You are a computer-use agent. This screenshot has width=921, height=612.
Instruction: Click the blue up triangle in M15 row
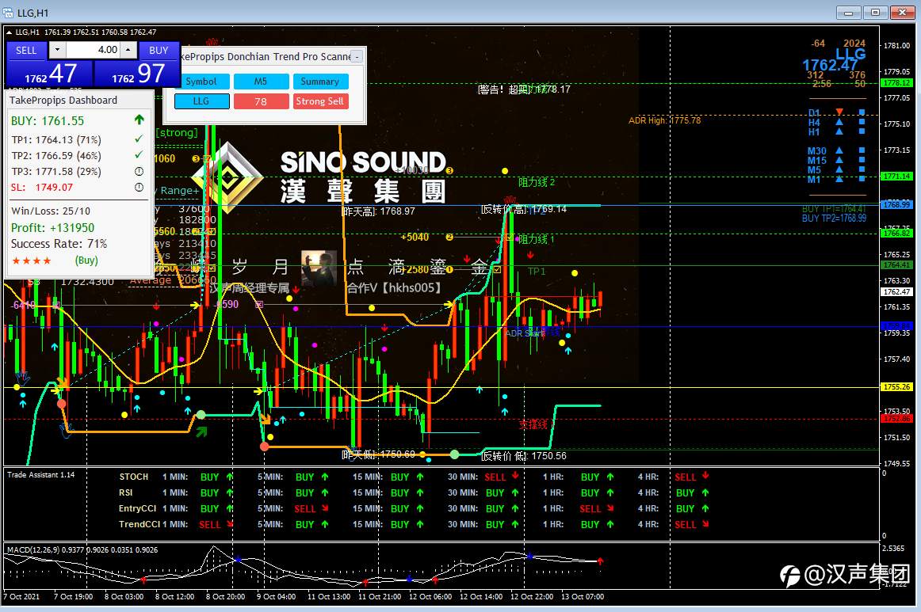839,160
